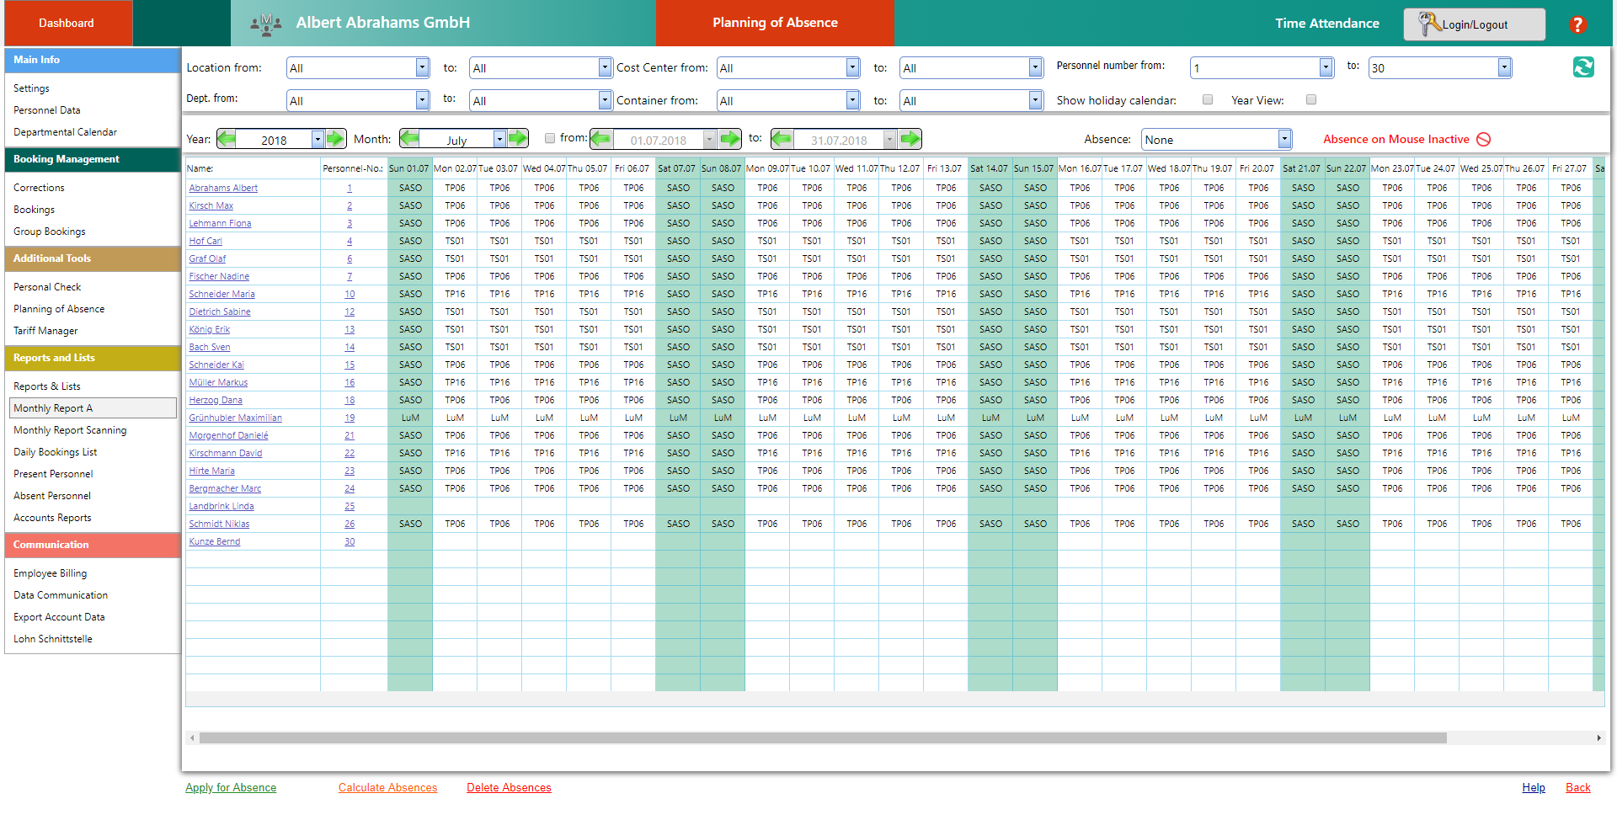Screen dimensions: 1617x820
Task: Click the Communication section header
Action: (93, 545)
